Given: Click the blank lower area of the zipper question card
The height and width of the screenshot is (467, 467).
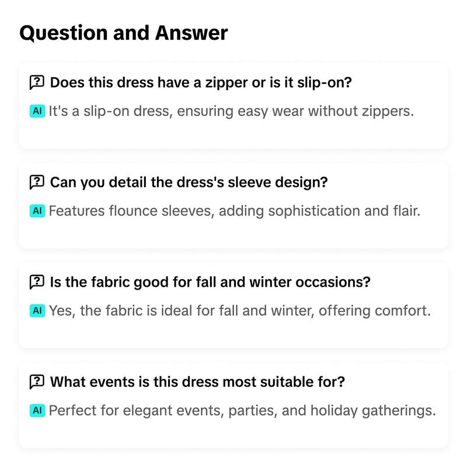Looking at the screenshot, I should pyautogui.click(x=233, y=134).
